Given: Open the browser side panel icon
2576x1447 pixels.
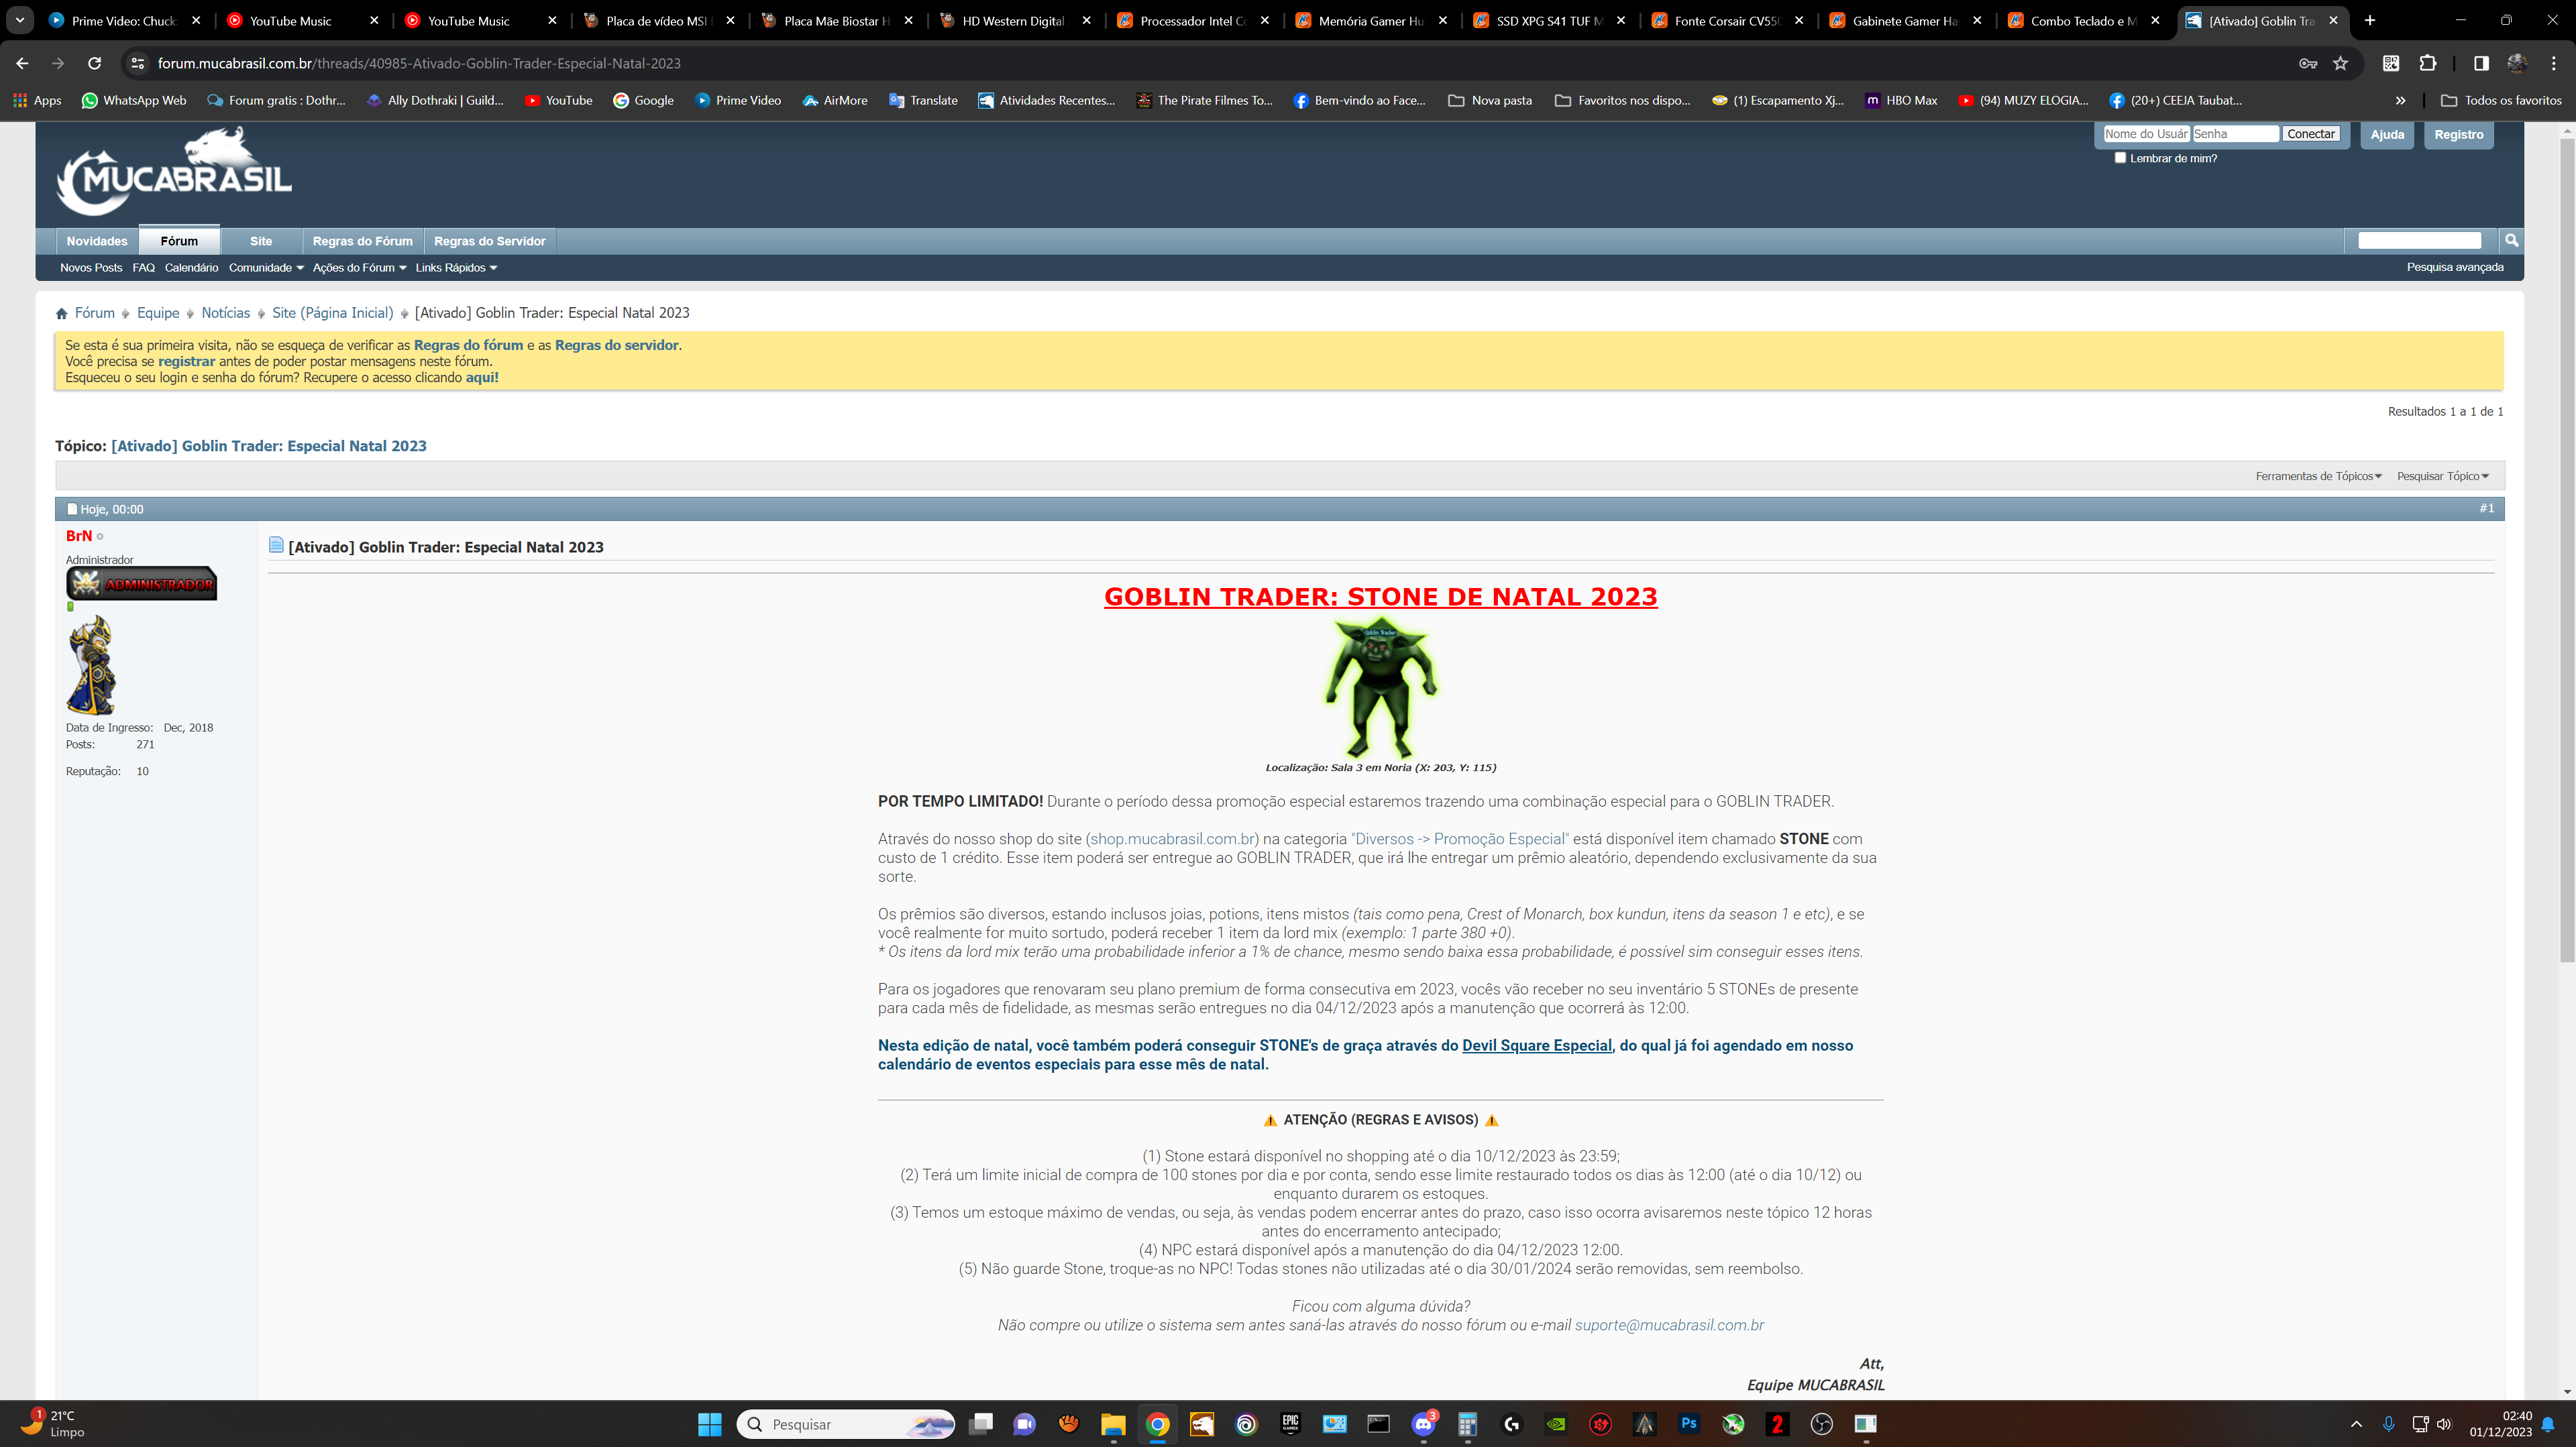Looking at the screenshot, I should point(2481,63).
